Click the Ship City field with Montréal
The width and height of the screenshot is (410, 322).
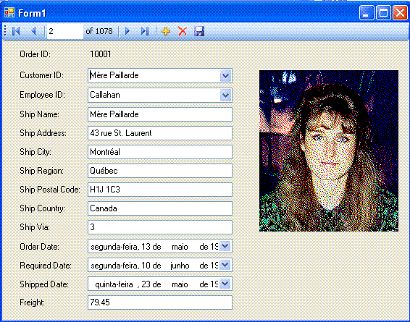160,152
